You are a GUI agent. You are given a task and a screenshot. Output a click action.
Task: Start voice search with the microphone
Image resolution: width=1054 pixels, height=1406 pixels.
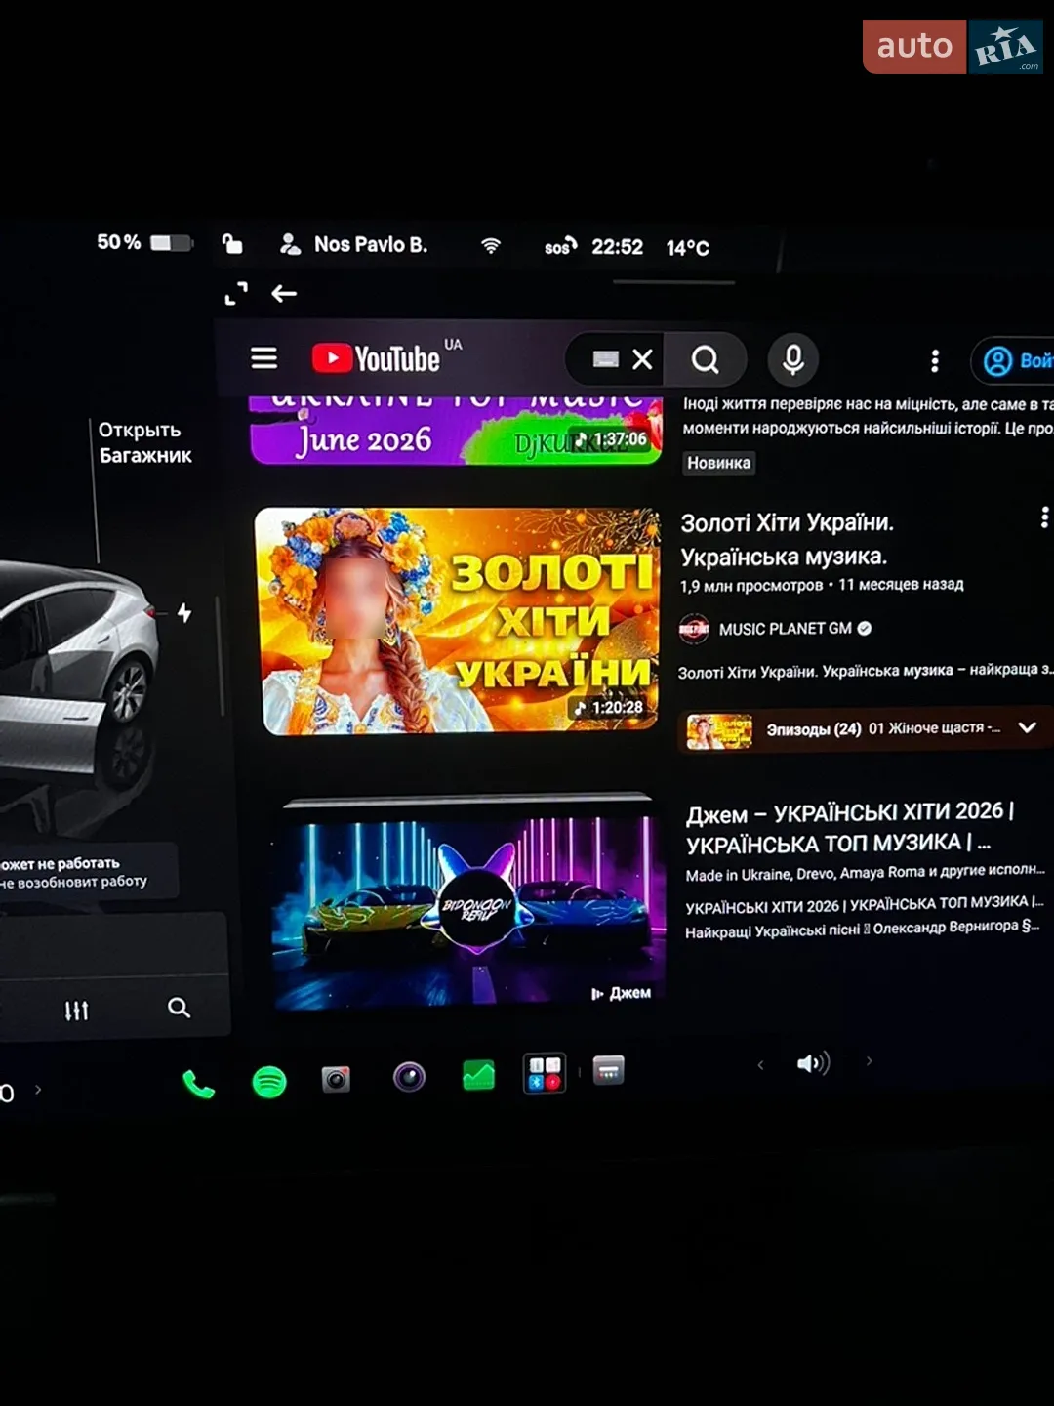(x=792, y=359)
